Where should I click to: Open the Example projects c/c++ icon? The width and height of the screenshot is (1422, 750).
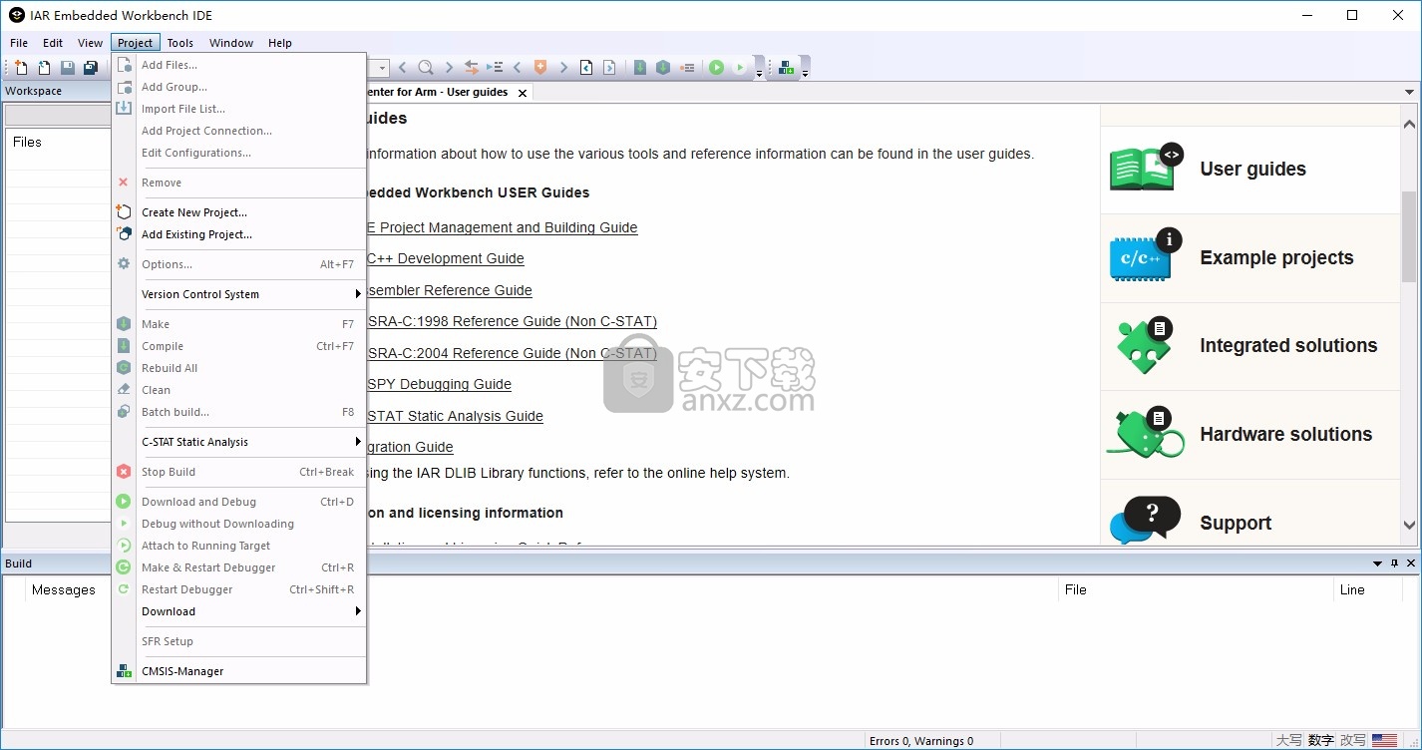[1147, 256]
